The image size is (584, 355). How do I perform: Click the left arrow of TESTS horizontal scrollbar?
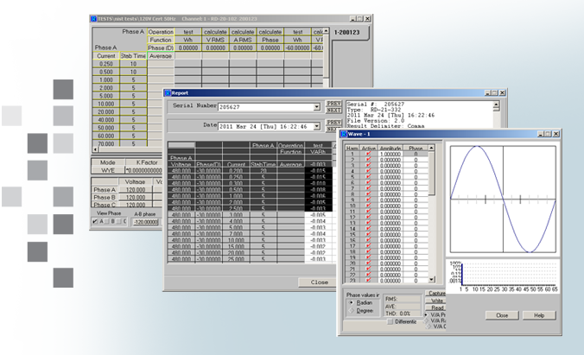[95, 149]
